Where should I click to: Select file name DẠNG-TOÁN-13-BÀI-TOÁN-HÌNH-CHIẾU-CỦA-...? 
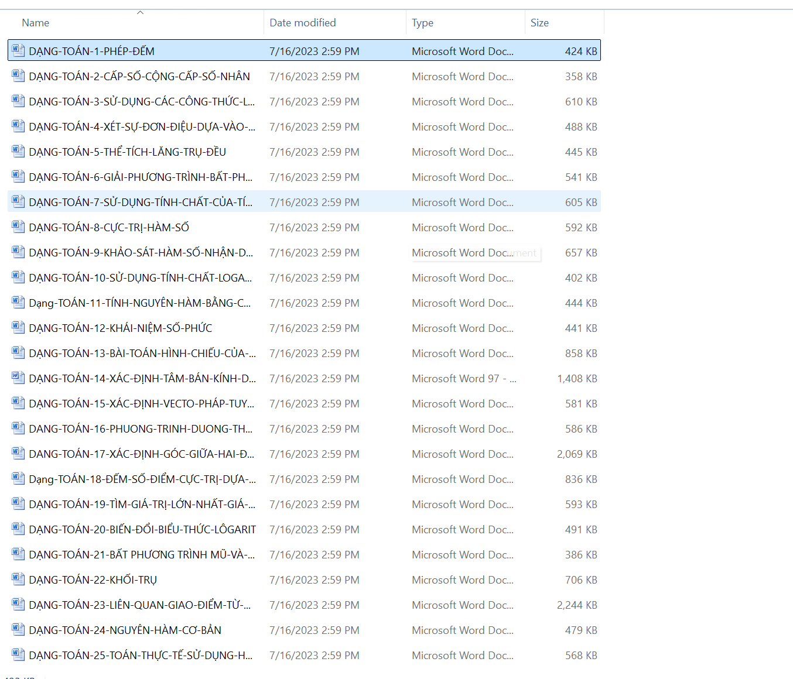point(142,353)
